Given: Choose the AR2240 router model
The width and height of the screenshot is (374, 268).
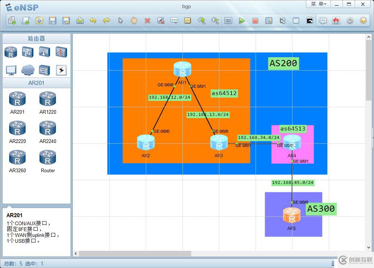Looking at the screenshot, I should [x=48, y=132].
